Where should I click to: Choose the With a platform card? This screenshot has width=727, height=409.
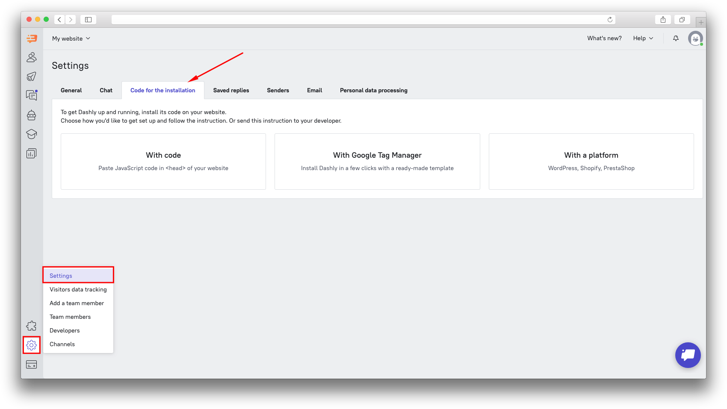591,162
